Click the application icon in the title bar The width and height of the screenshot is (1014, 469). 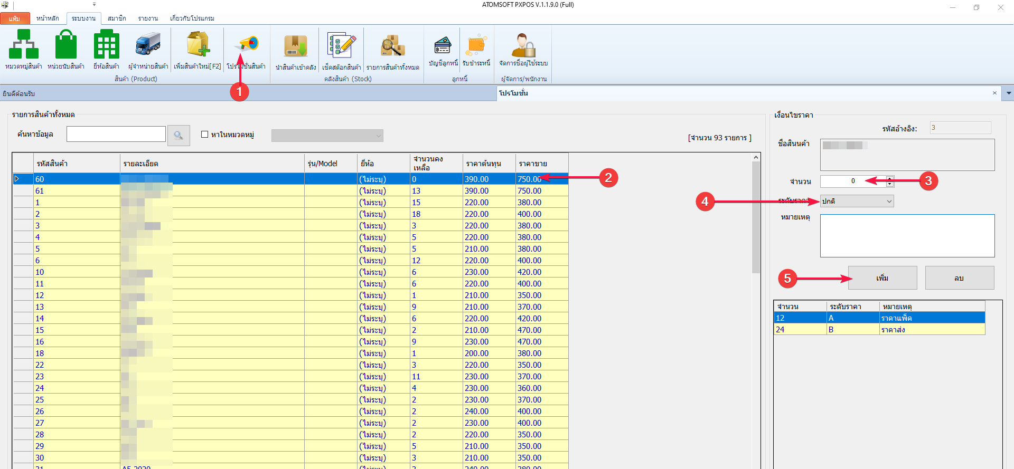[x=5, y=5]
